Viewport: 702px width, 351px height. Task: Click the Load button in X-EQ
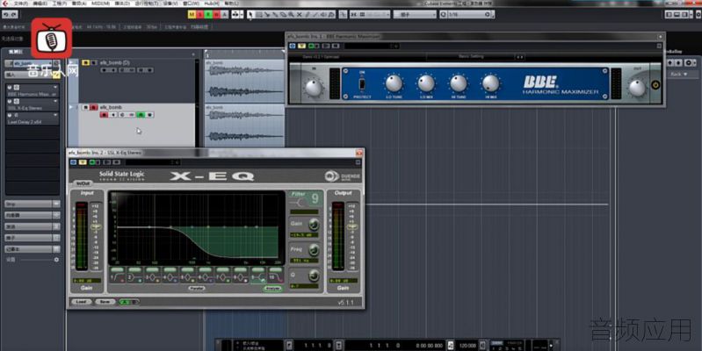(81, 302)
